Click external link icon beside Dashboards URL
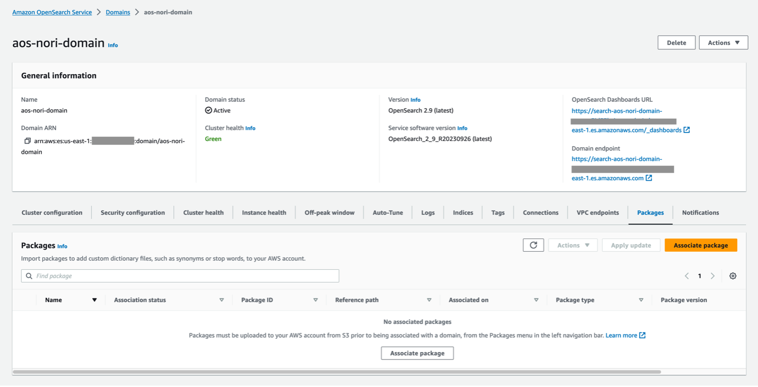The width and height of the screenshot is (758, 387). [687, 130]
